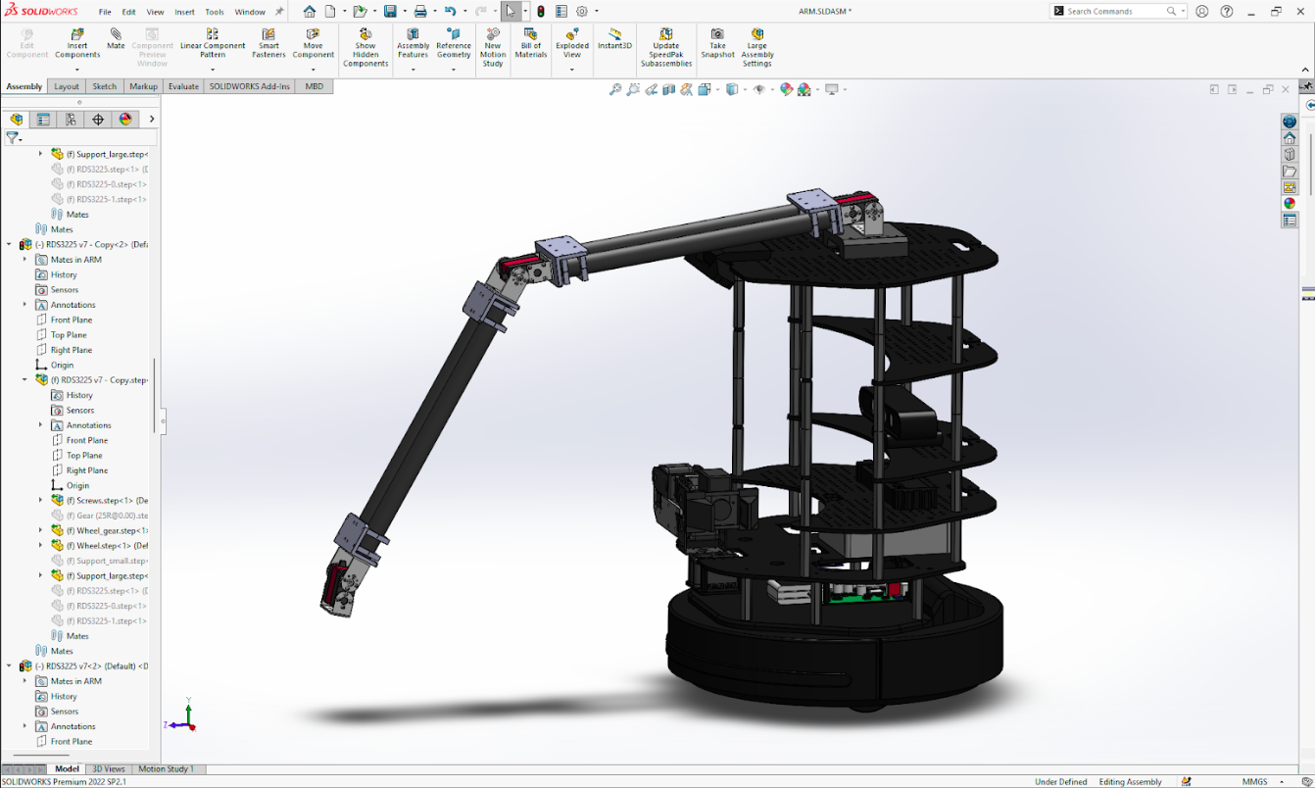Click the MMGS units status button
The height and width of the screenshot is (788, 1315).
coord(1254,782)
